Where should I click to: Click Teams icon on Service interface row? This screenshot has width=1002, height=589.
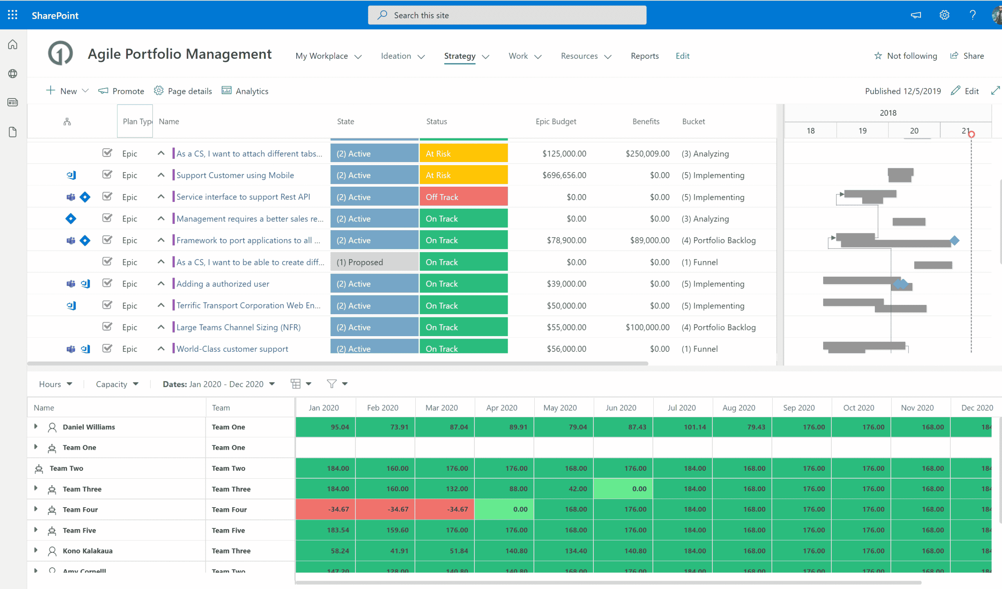(71, 197)
